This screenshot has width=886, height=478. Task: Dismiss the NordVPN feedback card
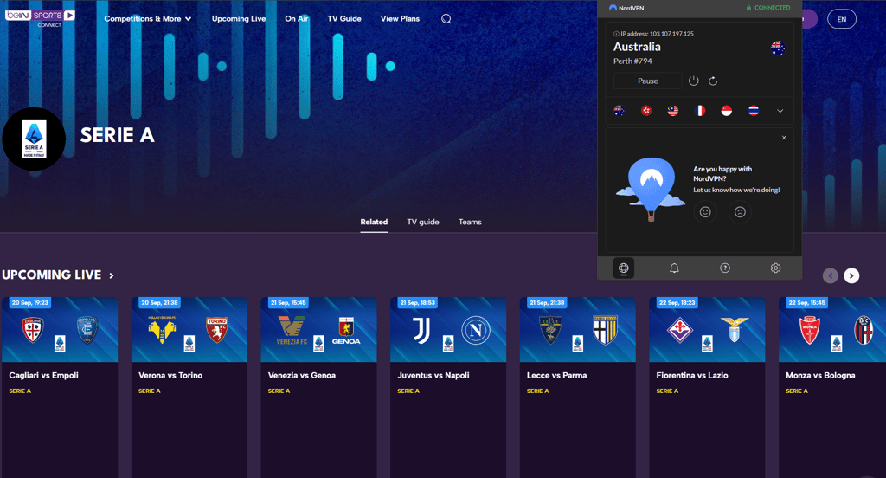point(784,138)
